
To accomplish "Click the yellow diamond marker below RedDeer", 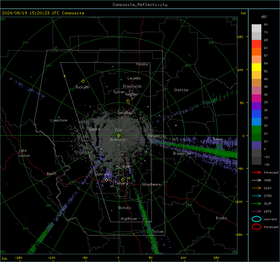I will [x=128, y=101].
